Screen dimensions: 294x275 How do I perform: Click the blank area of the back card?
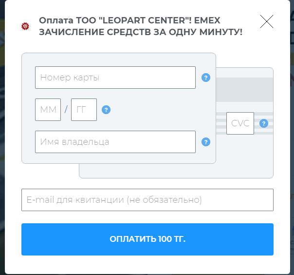(176, 171)
